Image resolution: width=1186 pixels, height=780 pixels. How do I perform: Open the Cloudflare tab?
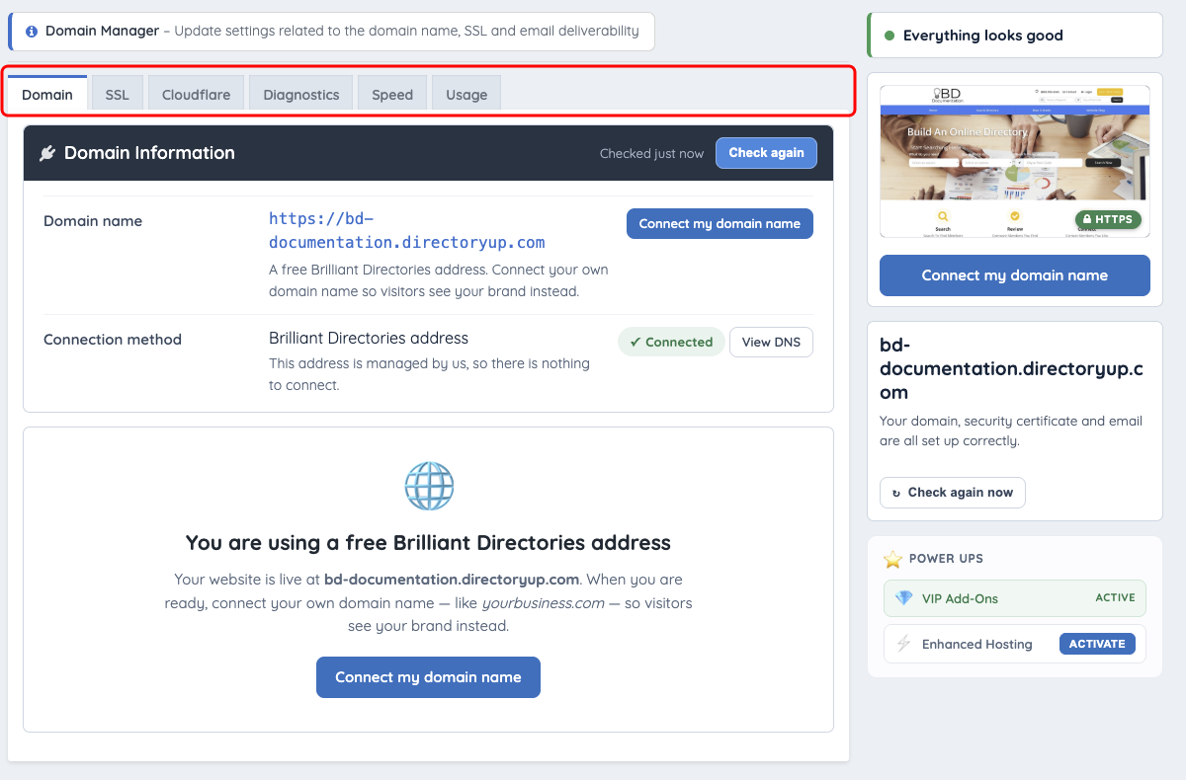click(196, 95)
